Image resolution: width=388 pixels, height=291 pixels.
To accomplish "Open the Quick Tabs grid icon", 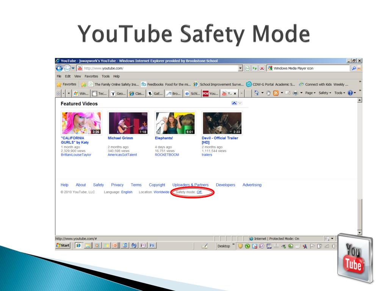I will click(58, 93).
